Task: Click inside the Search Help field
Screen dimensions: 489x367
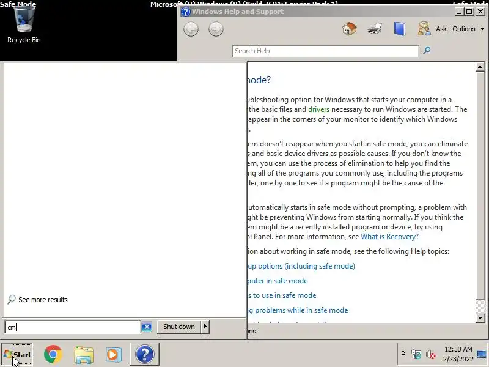Action: pos(325,51)
